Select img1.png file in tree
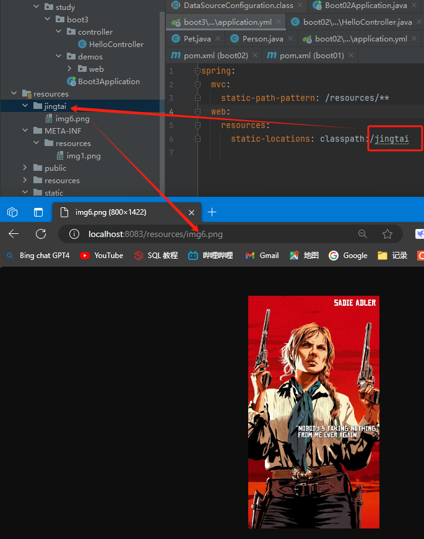This screenshot has height=539, width=424. (x=84, y=156)
